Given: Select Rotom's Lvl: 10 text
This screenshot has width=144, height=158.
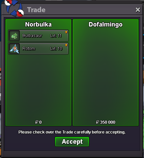Looking at the screenshot, I should [56, 49].
